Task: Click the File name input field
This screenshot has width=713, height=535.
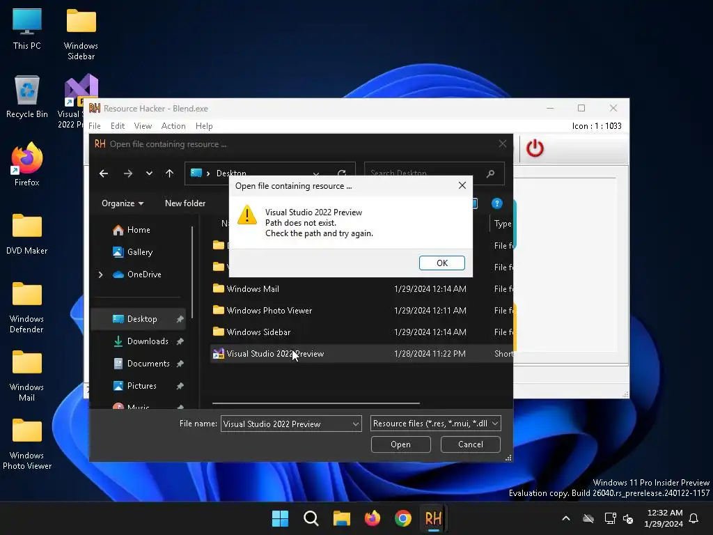Action: tap(285, 424)
